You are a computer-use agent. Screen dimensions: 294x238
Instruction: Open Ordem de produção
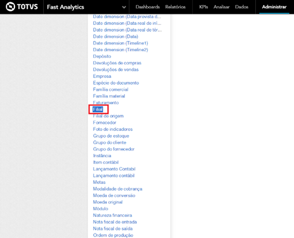coord(113,235)
